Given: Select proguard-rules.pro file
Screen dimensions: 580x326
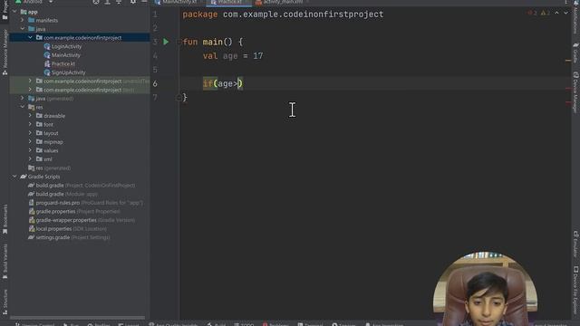Looking at the screenshot, I should [x=86, y=203].
